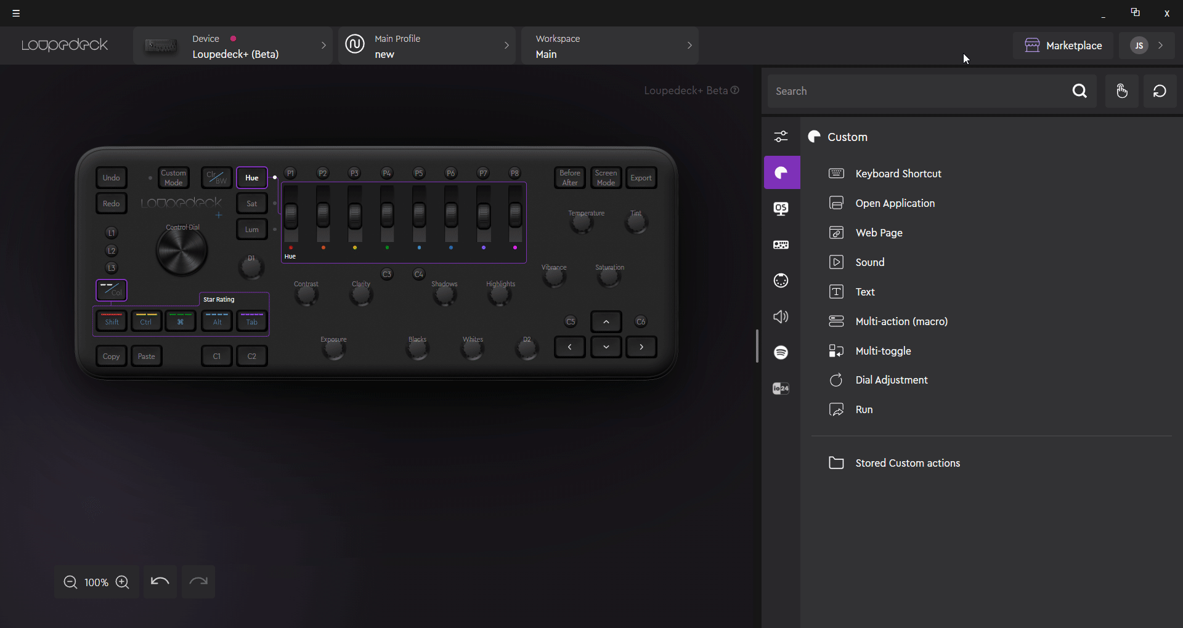Open Stored Custom actions folder
The height and width of the screenshot is (628, 1183).
click(907, 463)
